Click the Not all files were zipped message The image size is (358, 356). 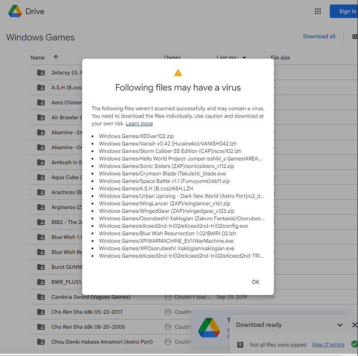click(x=278, y=345)
